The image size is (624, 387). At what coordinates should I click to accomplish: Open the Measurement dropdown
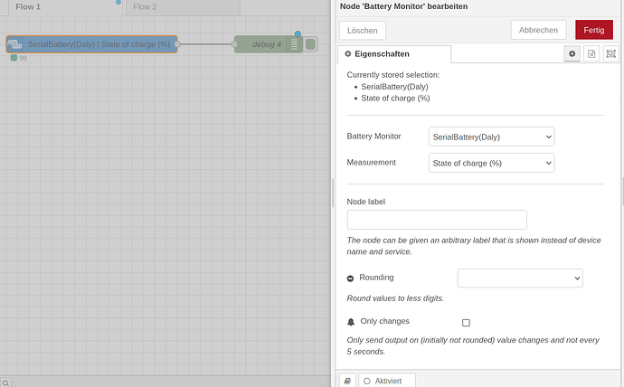coord(491,163)
